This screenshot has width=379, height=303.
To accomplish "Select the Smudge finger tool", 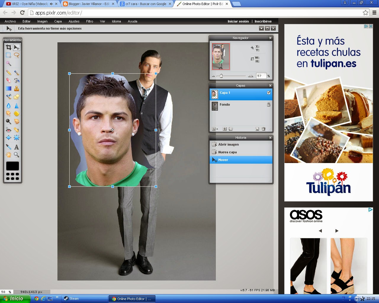I will point(9,114).
